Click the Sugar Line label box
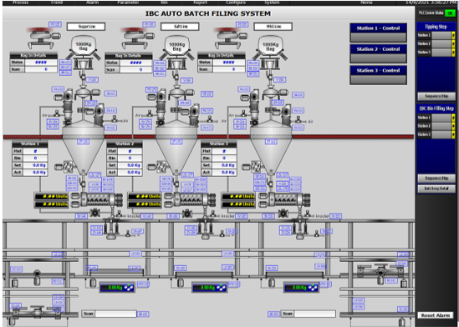Image resolution: width=459 pixels, height=327 pixels. pyautogui.click(x=86, y=27)
